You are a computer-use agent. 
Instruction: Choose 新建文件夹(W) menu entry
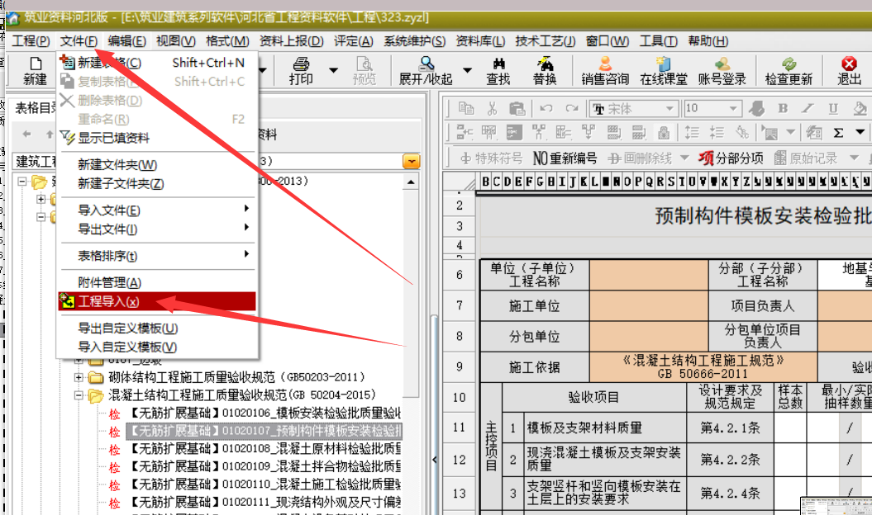coord(157,165)
